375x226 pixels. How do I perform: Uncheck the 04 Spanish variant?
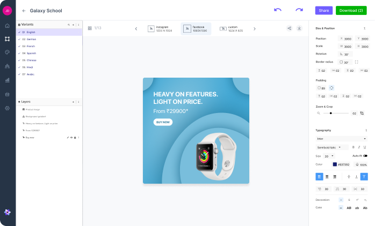19,53
